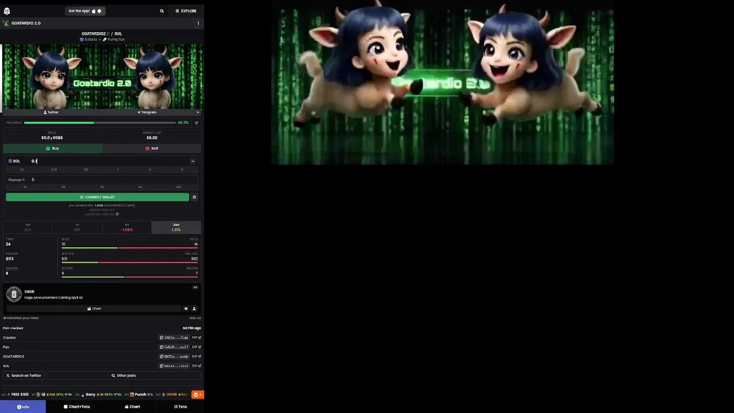Click Search on Twitter button

24,376
